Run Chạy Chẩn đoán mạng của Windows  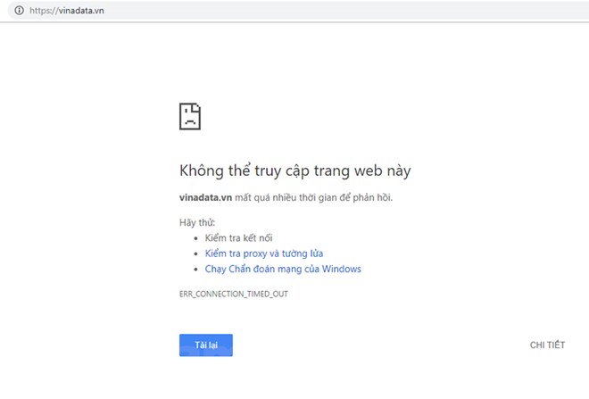click(283, 269)
